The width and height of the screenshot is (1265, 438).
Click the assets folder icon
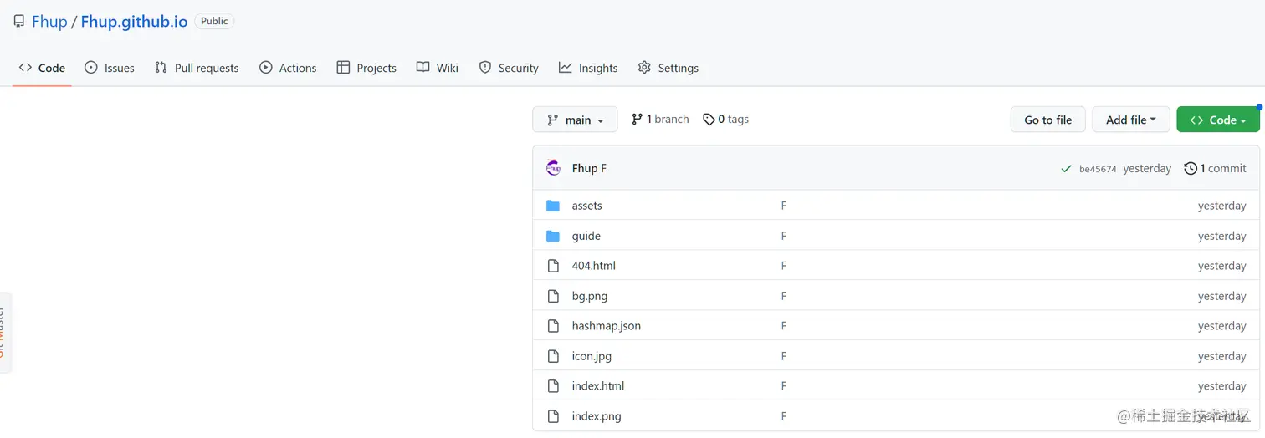tap(553, 206)
